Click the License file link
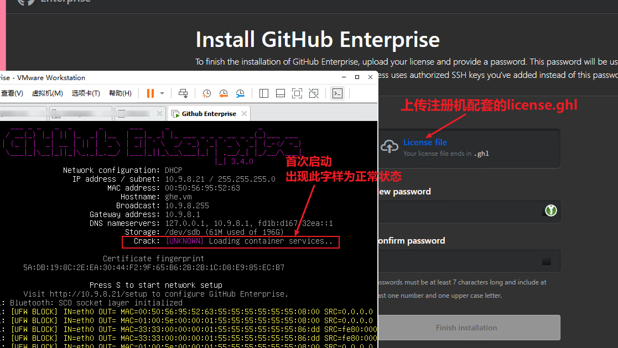The image size is (618, 348). tap(425, 142)
